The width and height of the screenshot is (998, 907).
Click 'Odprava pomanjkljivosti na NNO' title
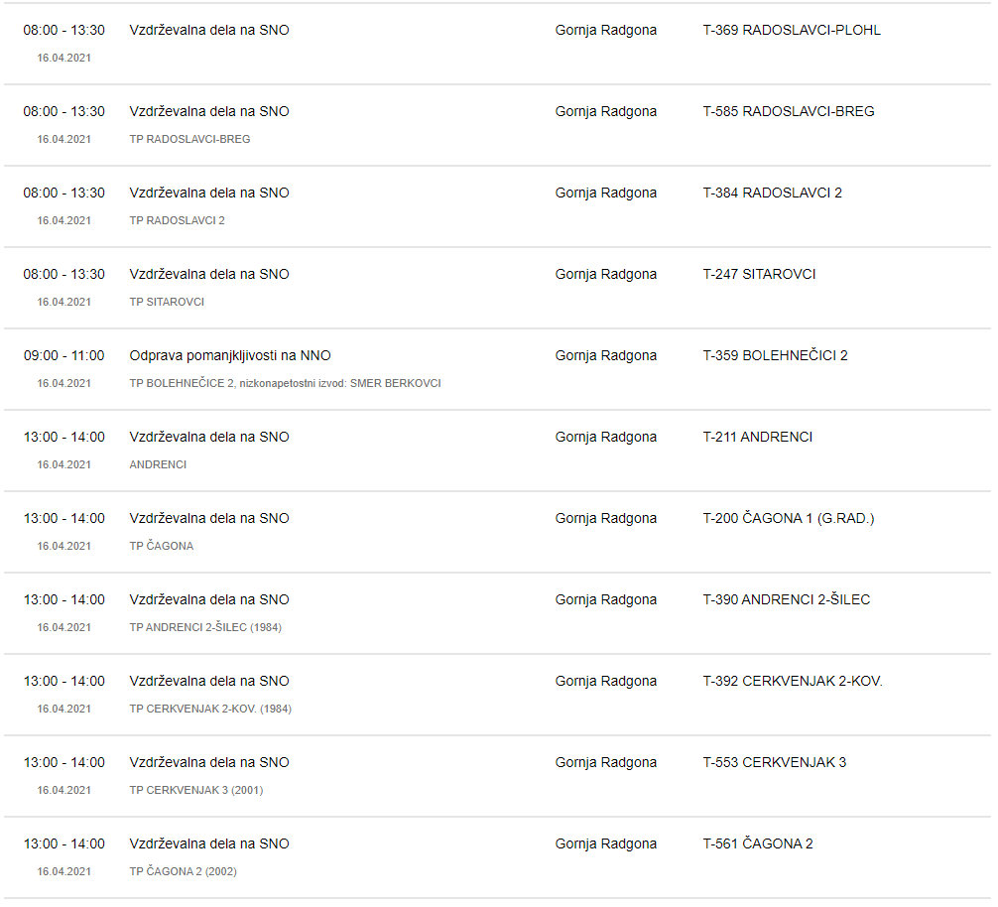230,355
